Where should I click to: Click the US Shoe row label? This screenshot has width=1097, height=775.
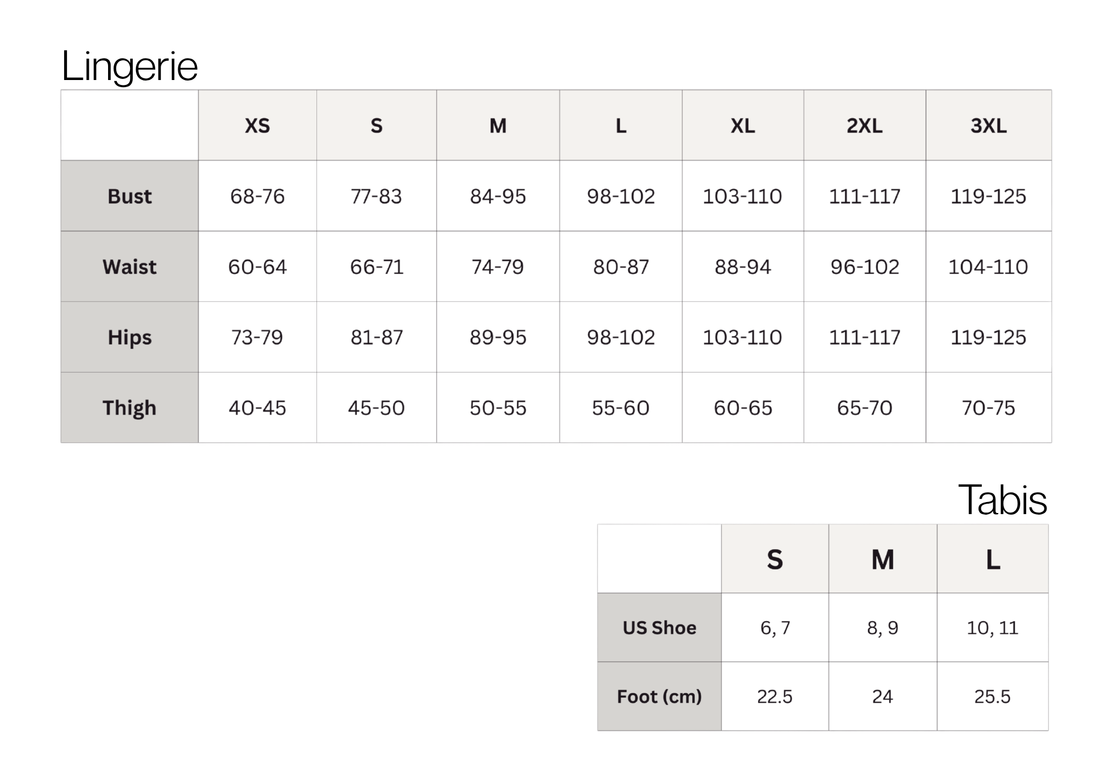click(x=659, y=628)
